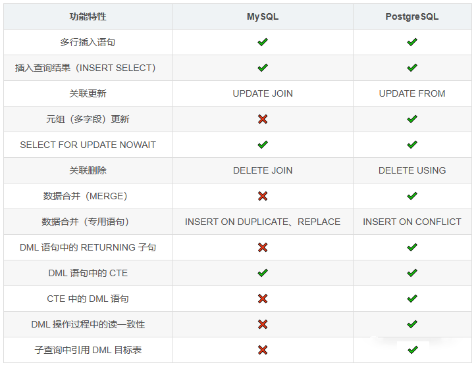Image resolution: width=476 pixels, height=367 pixels.
Task: Click MySQL checkmark in SELECT FOR UPDATE NOWAIT row
Action: click(263, 145)
